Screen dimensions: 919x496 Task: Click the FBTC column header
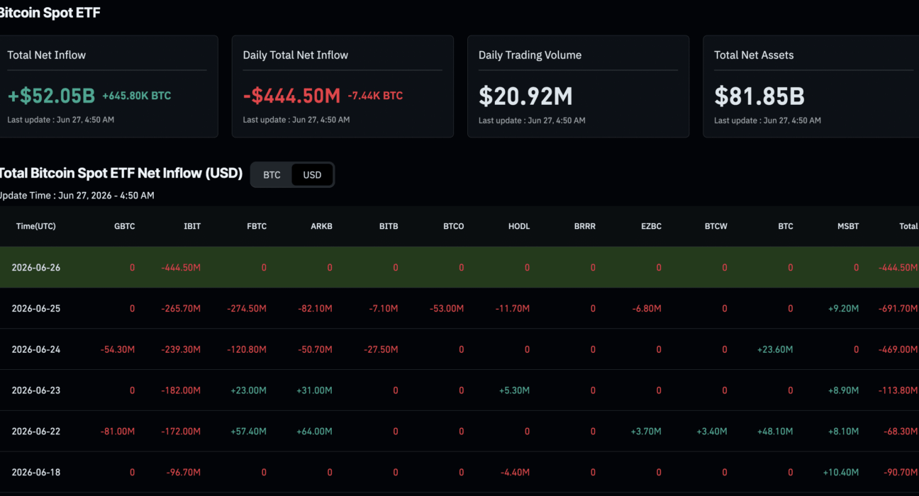click(x=256, y=226)
